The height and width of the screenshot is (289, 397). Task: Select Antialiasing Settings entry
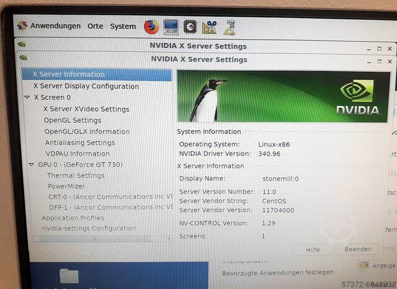pyautogui.click(x=80, y=143)
